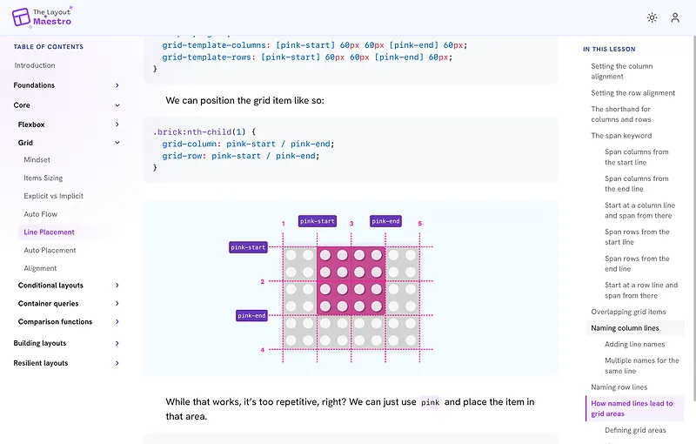Jump to Overlapping grid items section

tap(628, 312)
